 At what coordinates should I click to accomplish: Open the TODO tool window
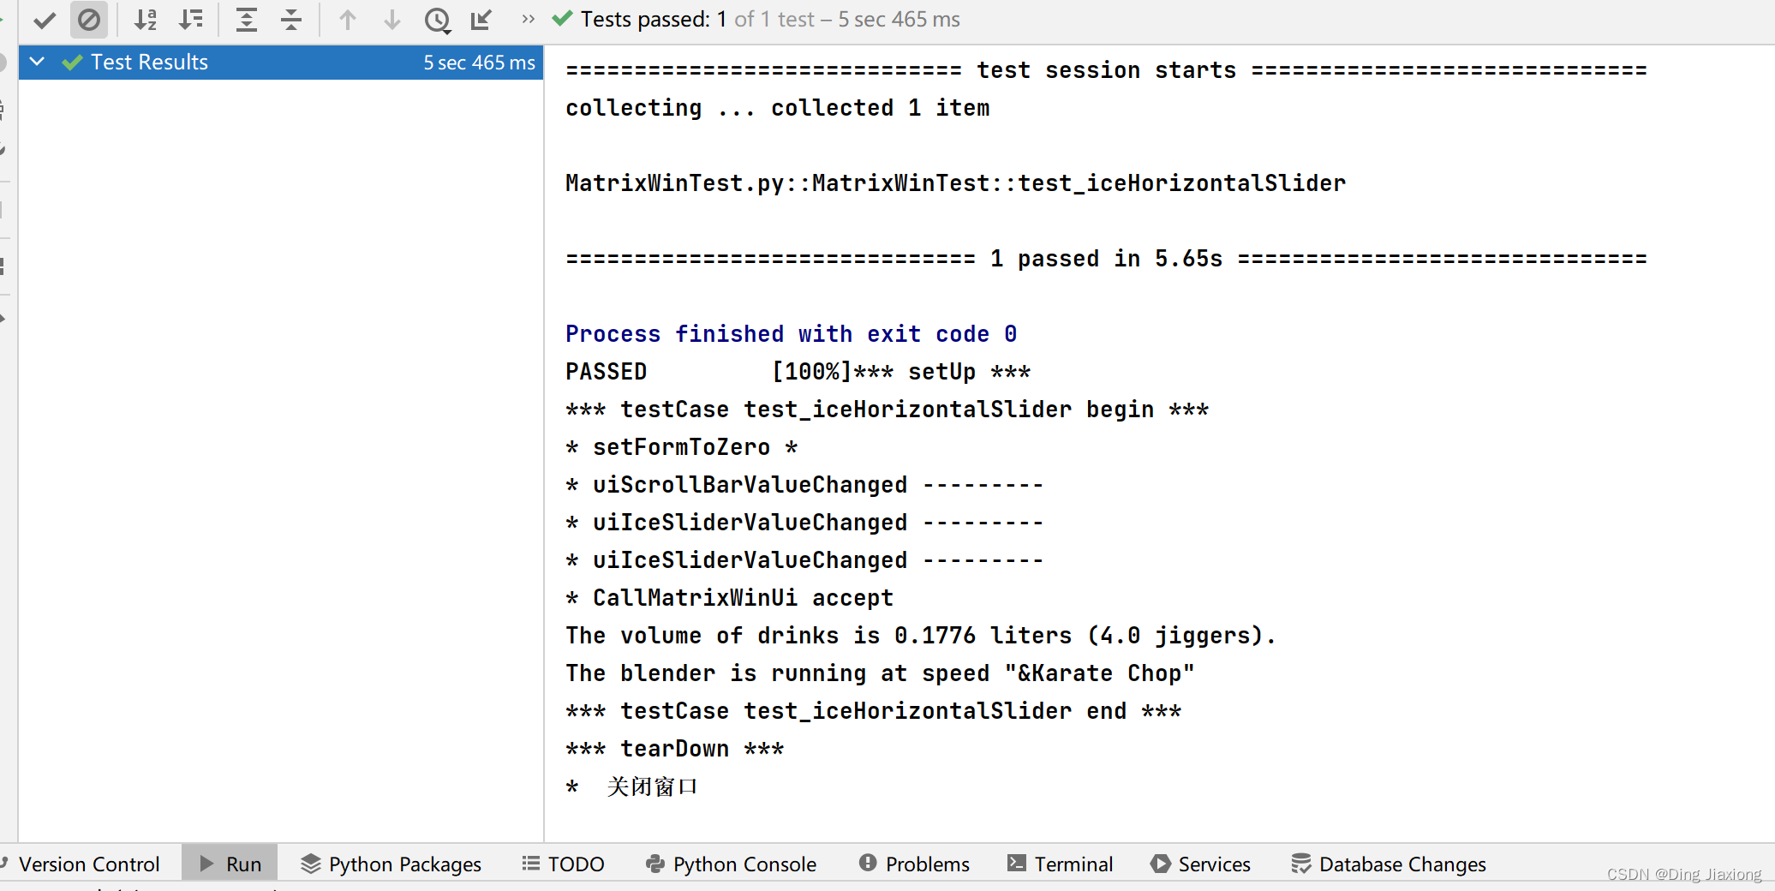coord(564,864)
